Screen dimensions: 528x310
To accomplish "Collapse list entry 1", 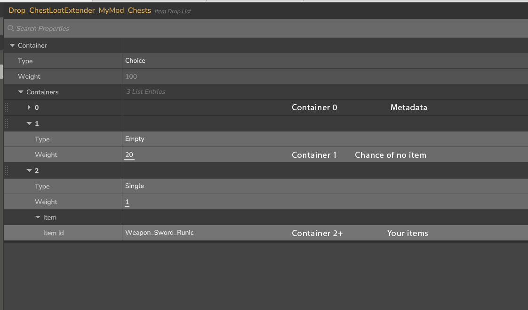I will click(29, 123).
